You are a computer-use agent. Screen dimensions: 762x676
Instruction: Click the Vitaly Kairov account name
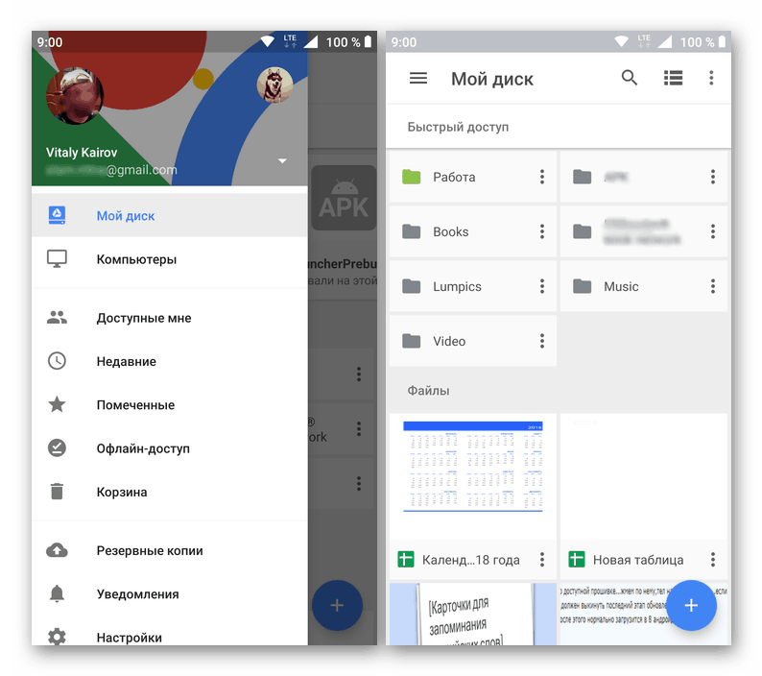click(82, 153)
